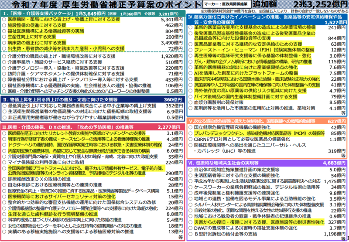The width and height of the screenshot is (349, 242).
Task: Select the bullet beside 診療報酬改定DXの取組の推進
Action: pyautogui.click(x=5, y=179)
